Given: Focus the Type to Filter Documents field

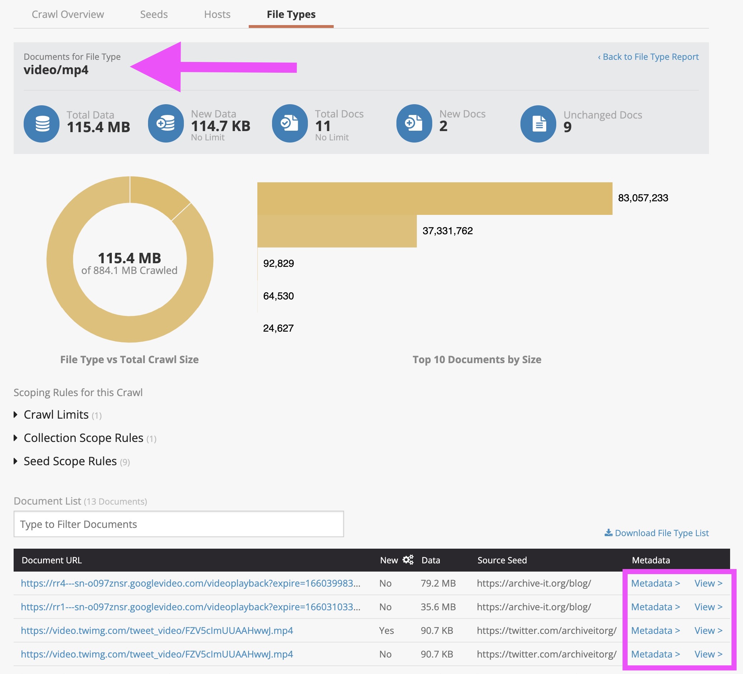Looking at the screenshot, I should [178, 524].
